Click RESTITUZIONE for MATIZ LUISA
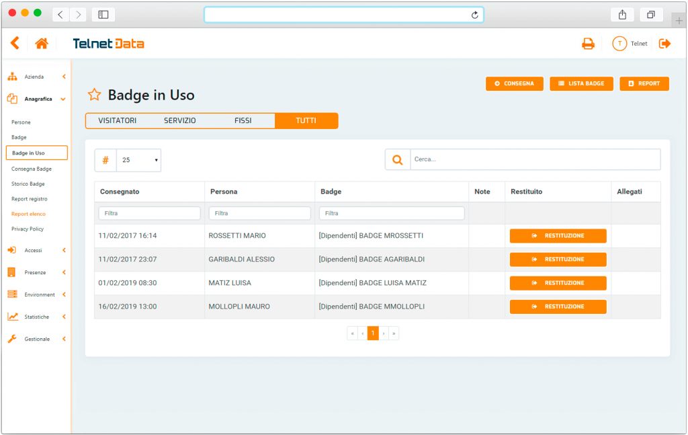The width and height of the screenshot is (688, 435). pos(558,283)
